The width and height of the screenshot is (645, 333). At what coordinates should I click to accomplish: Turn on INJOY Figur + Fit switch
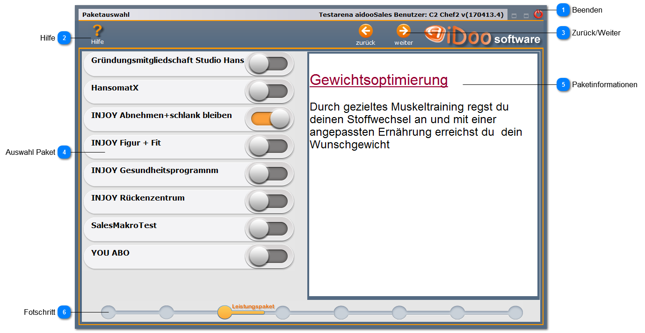[x=269, y=146]
